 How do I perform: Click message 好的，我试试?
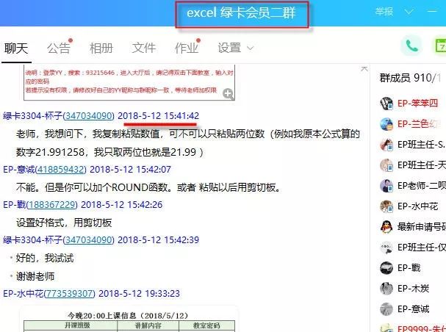point(45,258)
